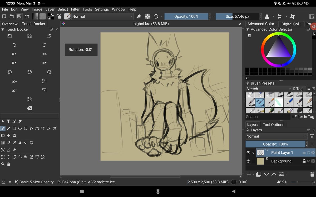
Task: Delete the selected layer with trash icon
Action: click(312, 174)
